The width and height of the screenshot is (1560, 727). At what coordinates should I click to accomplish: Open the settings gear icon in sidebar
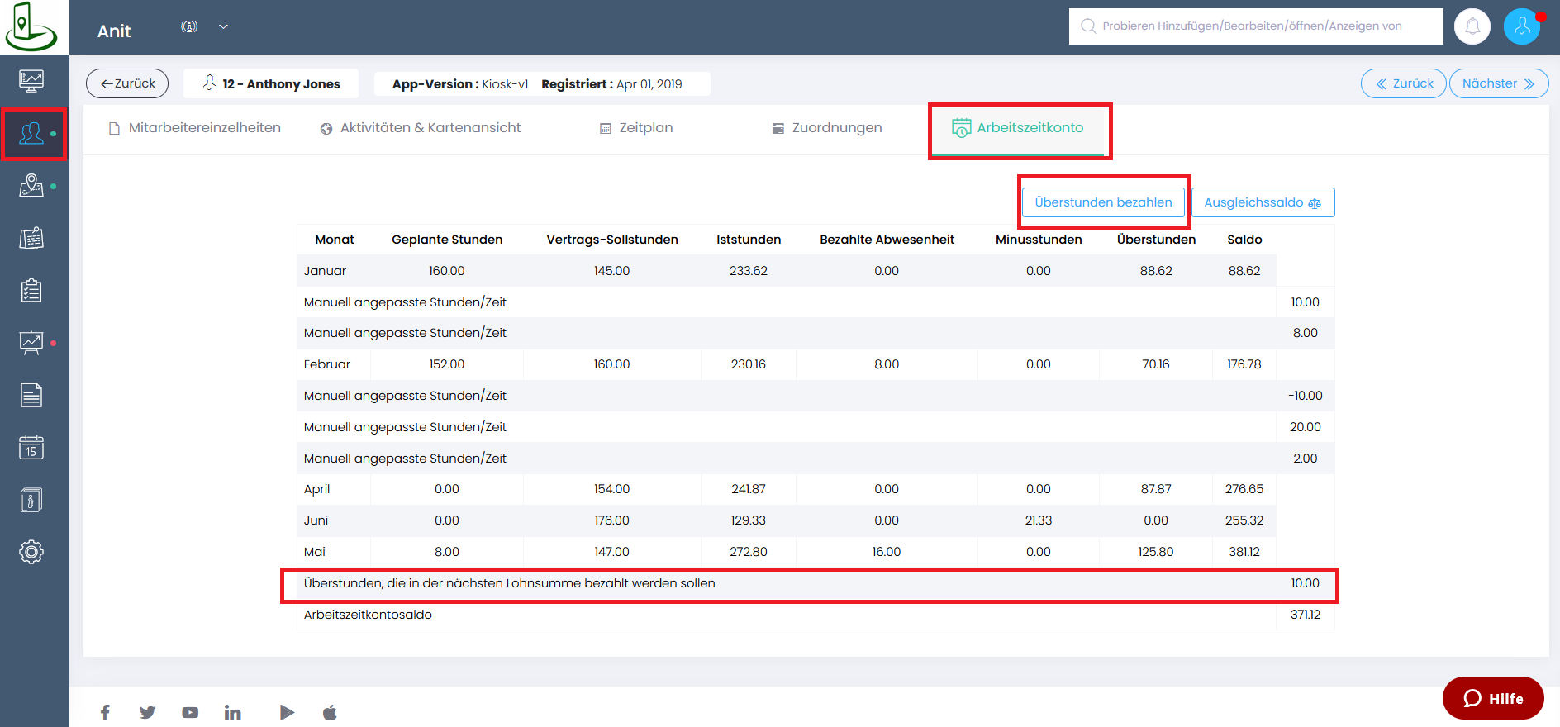click(x=31, y=552)
